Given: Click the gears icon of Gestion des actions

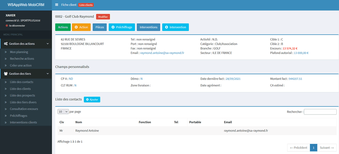Looking at the screenshot, I should click(x=6, y=44).
